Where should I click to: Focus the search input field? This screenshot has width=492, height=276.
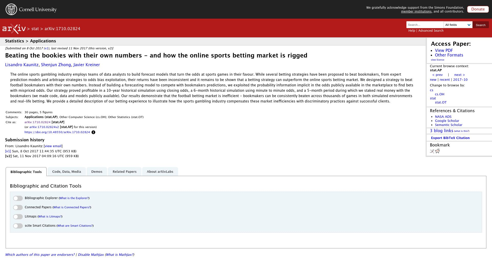pos(425,25)
